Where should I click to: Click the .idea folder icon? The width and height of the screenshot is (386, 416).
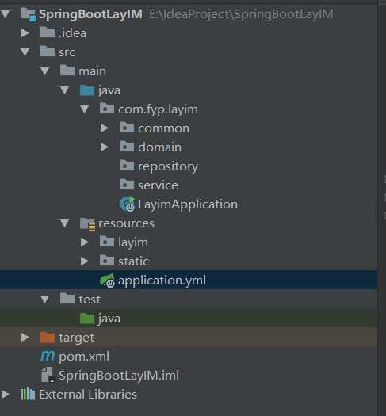tap(48, 32)
